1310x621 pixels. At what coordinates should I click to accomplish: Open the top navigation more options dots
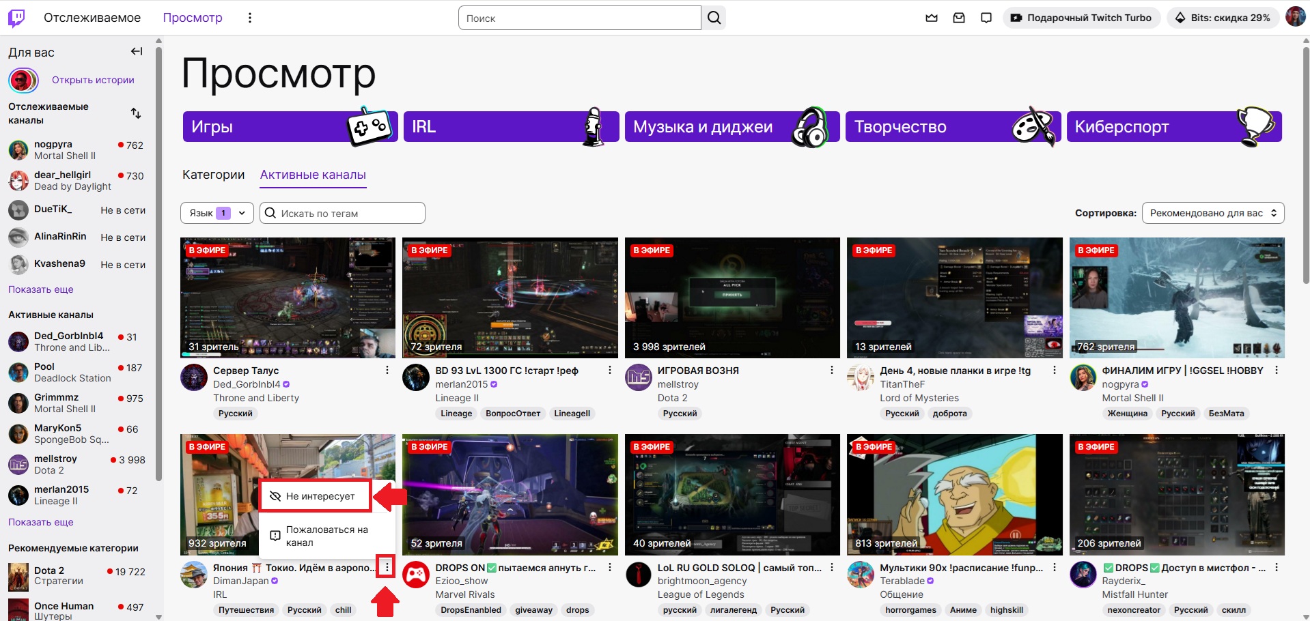(250, 18)
